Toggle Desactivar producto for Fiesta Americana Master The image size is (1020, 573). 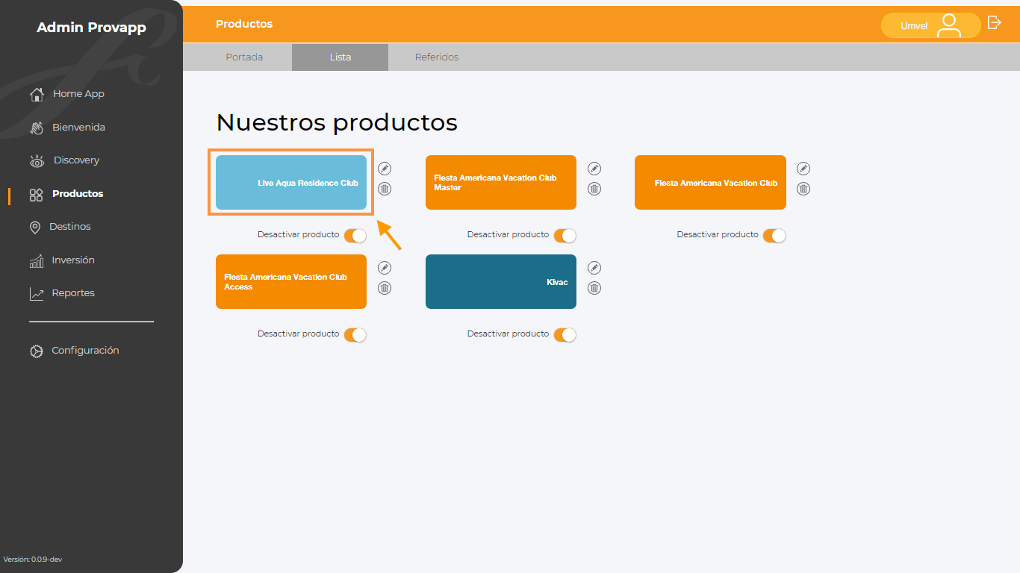[x=565, y=236]
